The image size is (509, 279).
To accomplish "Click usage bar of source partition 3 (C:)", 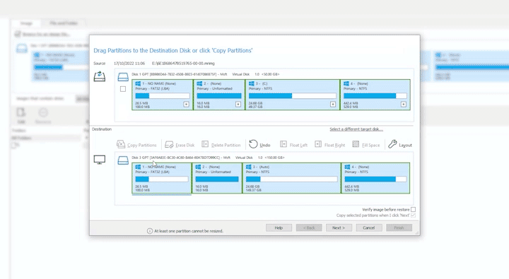I will [292, 95].
